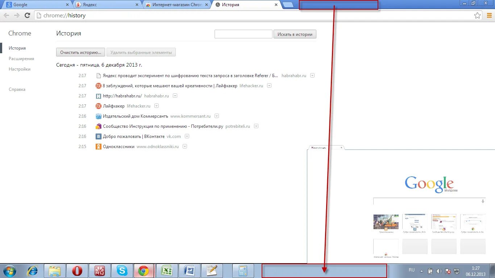Screen dimensions: 495x278
Task: Open Расширения in Chrome sidebar
Action: click(21, 59)
